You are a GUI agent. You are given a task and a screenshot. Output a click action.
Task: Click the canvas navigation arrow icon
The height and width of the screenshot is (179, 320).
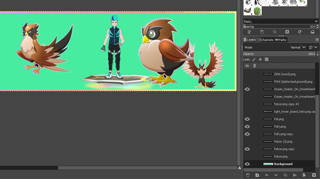pyautogui.click(x=240, y=168)
